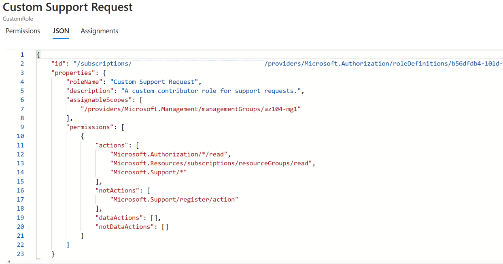Click the "Microsoft.Authorization/*/read" action string
Screen dimensions: 503x264
click(x=170, y=154)
